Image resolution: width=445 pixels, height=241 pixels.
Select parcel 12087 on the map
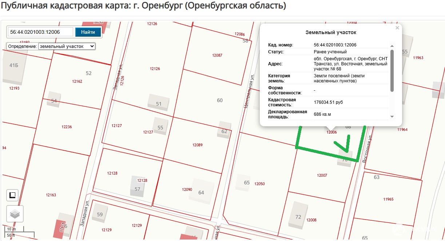coord(217,56)
